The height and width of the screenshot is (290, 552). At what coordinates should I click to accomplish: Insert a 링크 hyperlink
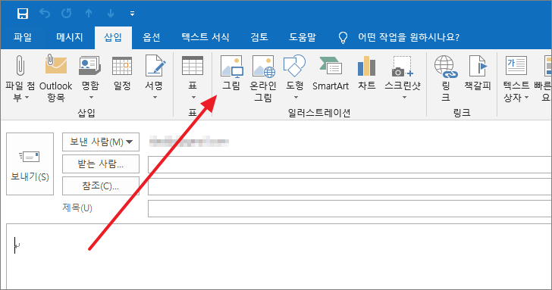click(x=446, y=78)
